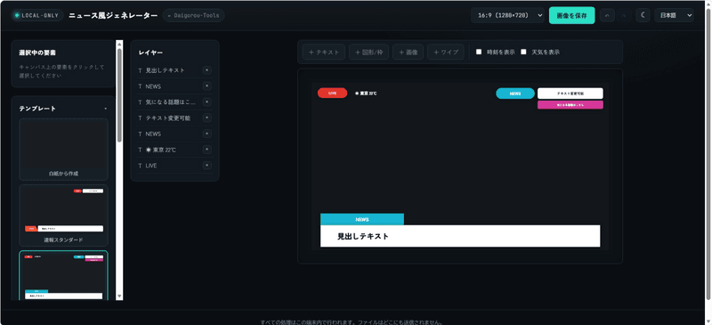
Task: Select the magenta caption bar on canvas
Action: 570,105
